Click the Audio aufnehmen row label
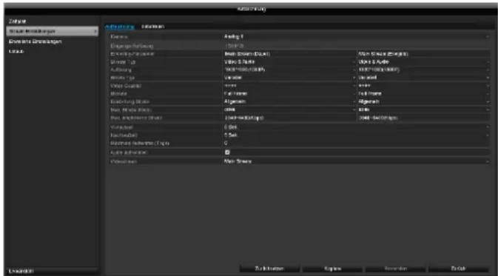 click(x=129, y=152)
